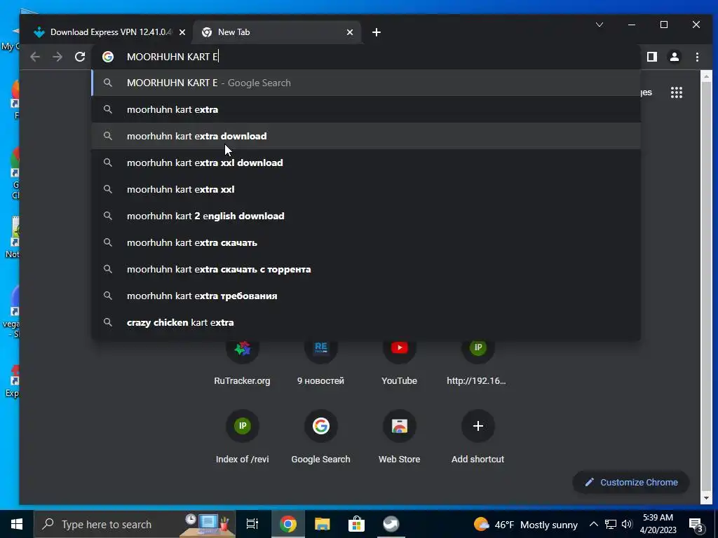
Task: Click the browser back arrow
Action: 35,57
